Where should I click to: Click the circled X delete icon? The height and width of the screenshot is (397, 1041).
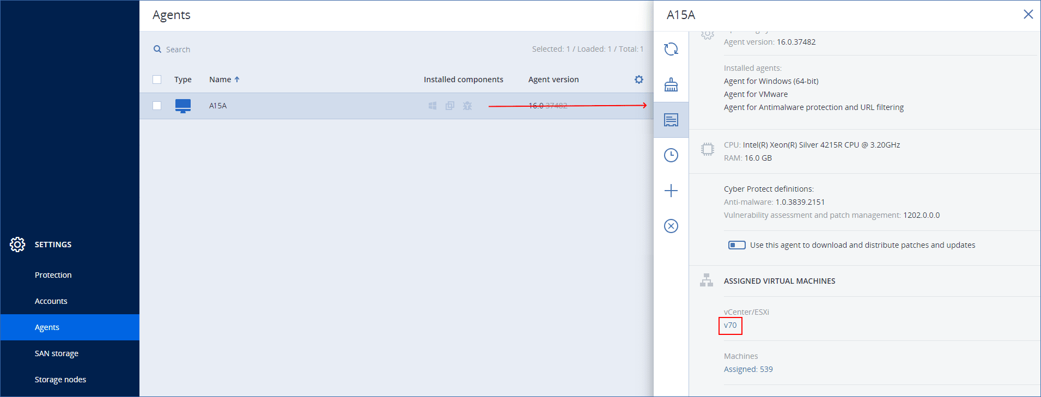point(671,226)
